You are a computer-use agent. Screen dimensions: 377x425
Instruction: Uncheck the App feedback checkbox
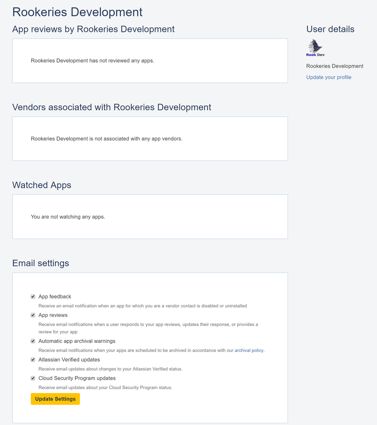(x=33, y=297)
